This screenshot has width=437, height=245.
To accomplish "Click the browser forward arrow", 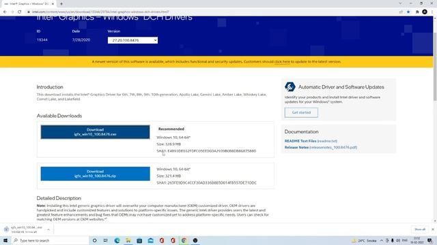I will (x=12, y=12).
